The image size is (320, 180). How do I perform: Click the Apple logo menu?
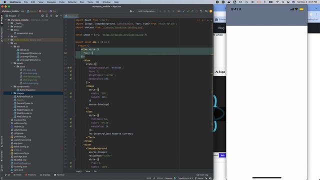coord(4,2)
